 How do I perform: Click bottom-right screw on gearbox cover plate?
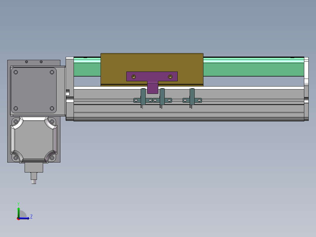click(52, 108)
